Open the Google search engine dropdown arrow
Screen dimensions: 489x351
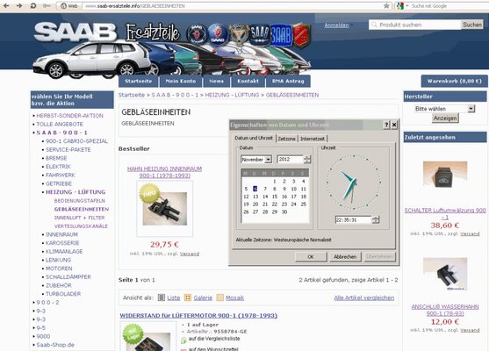407,5
